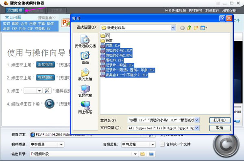Go up one folder level icon

click(x=189, y=28)
